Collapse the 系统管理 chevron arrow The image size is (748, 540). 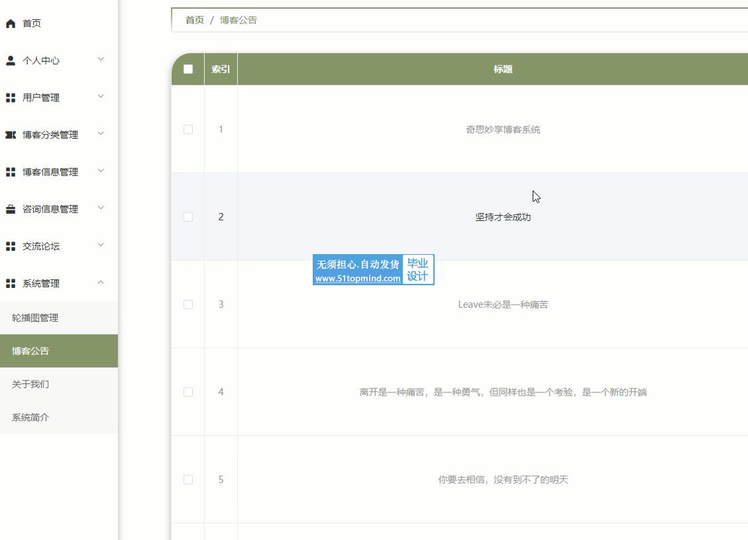(101, 283)
